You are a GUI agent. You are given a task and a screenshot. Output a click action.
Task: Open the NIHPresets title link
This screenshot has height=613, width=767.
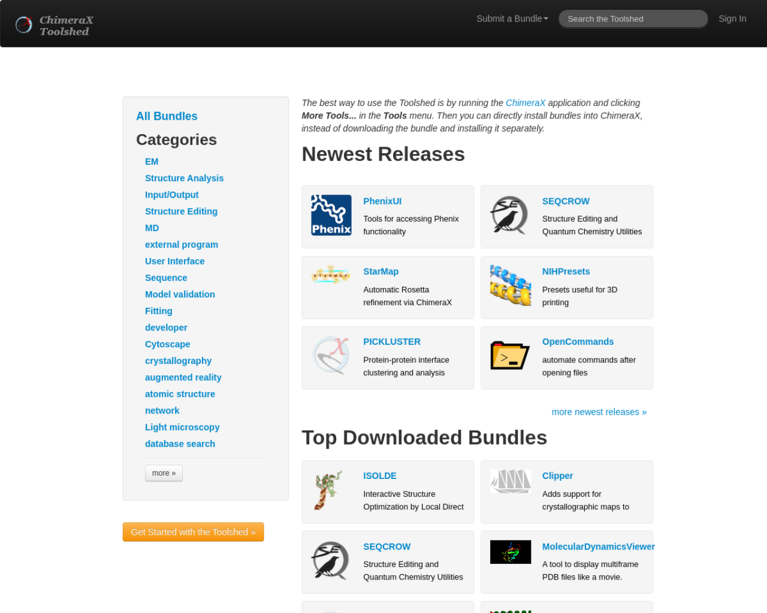point(566,272)
